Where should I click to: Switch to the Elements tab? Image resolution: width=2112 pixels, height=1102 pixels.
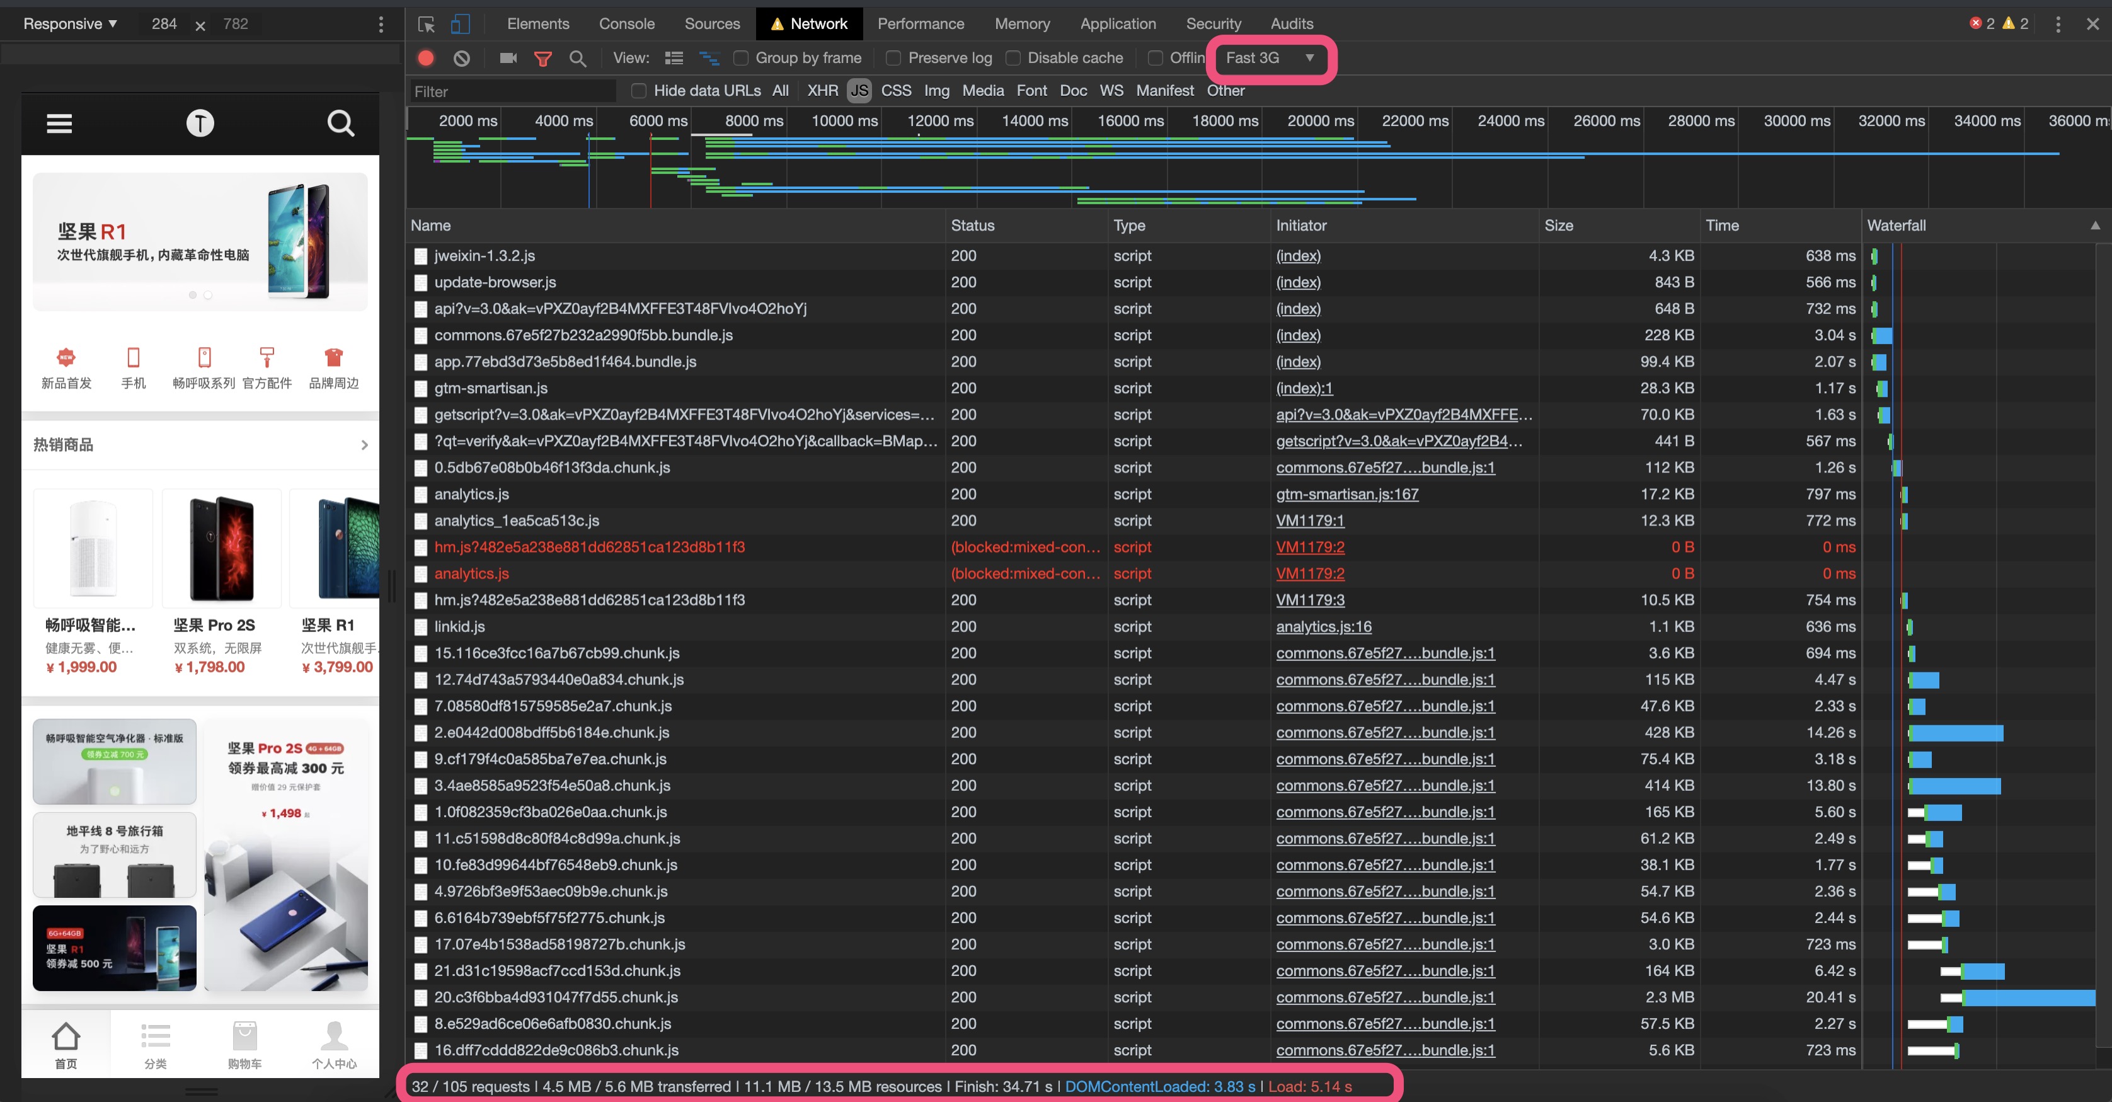coord(538,24)
